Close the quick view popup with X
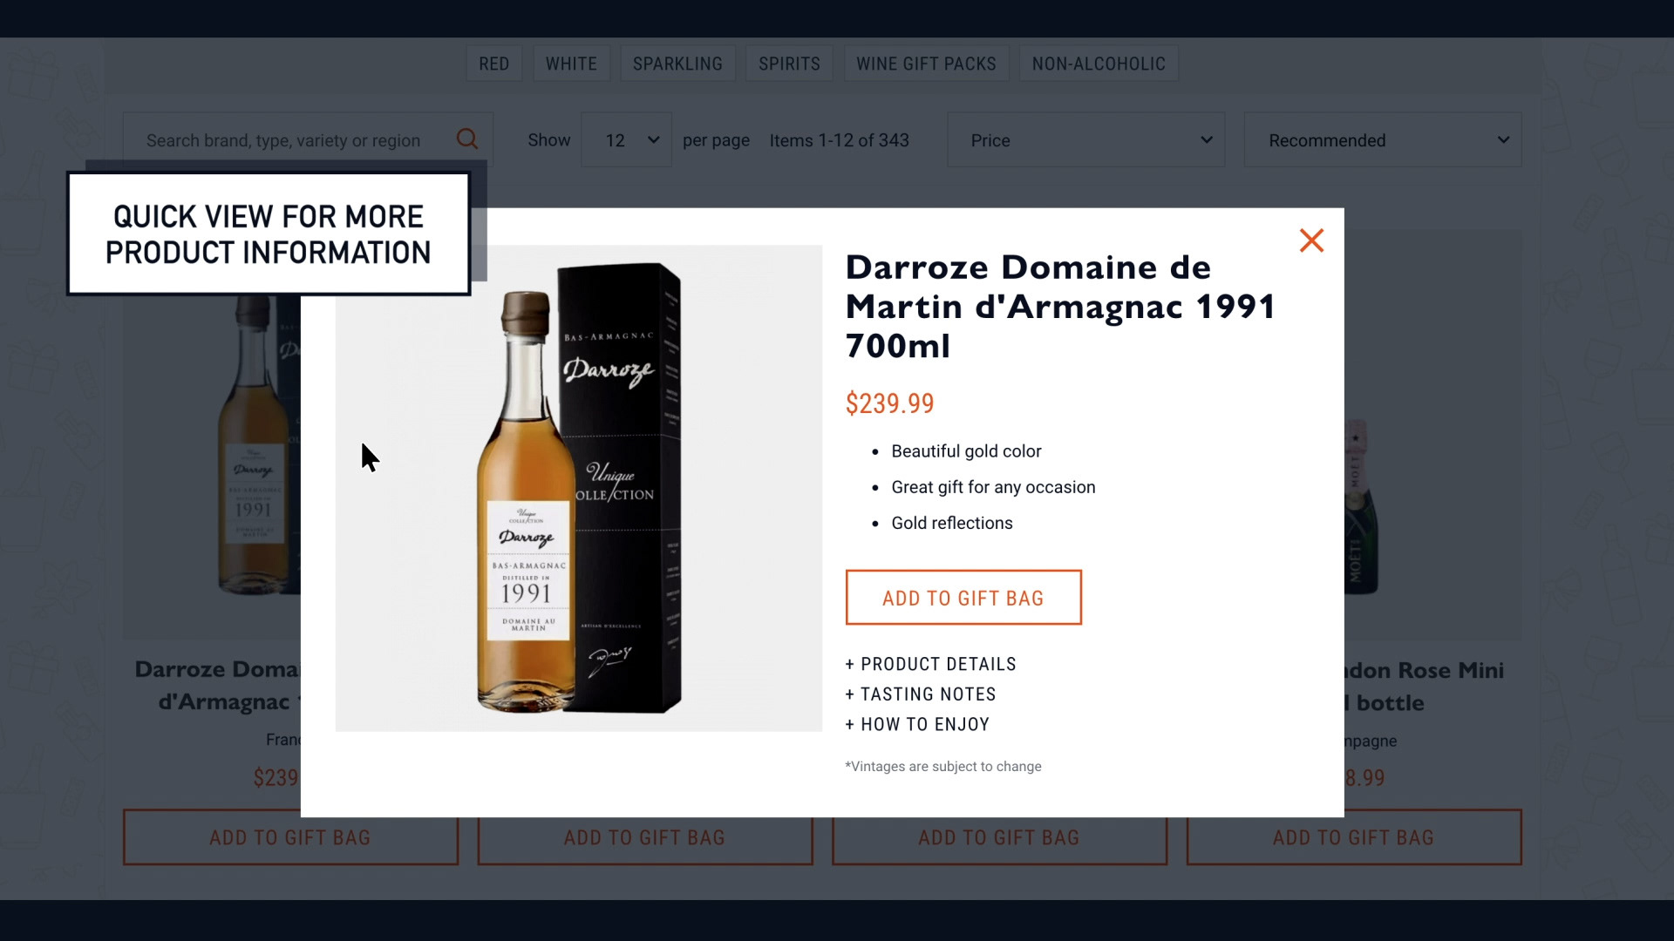 coord(1311,240)
